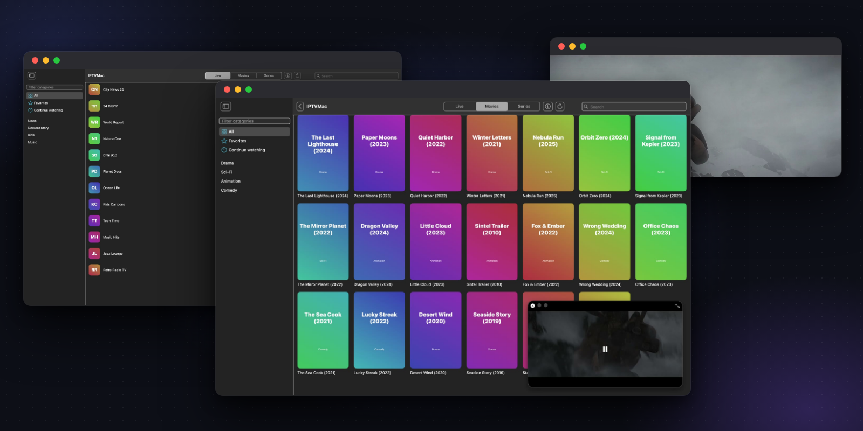The image size is (863, 431).
Task: Select the Comedy category in the sidebar
Action: tap(229, 190)
